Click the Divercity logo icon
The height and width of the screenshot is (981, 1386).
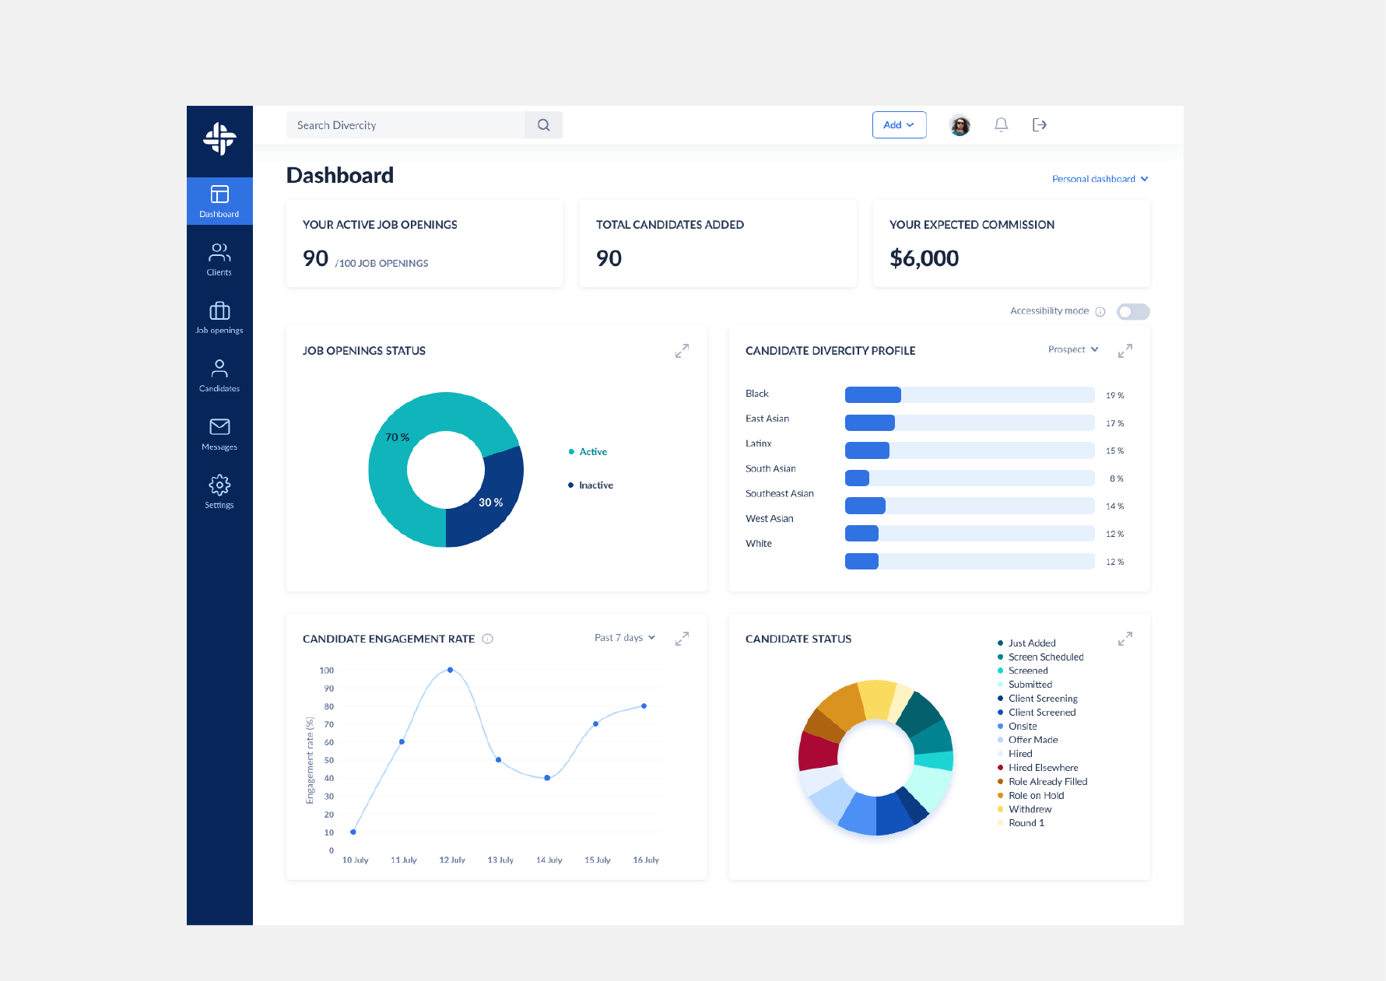pos(219,139)
